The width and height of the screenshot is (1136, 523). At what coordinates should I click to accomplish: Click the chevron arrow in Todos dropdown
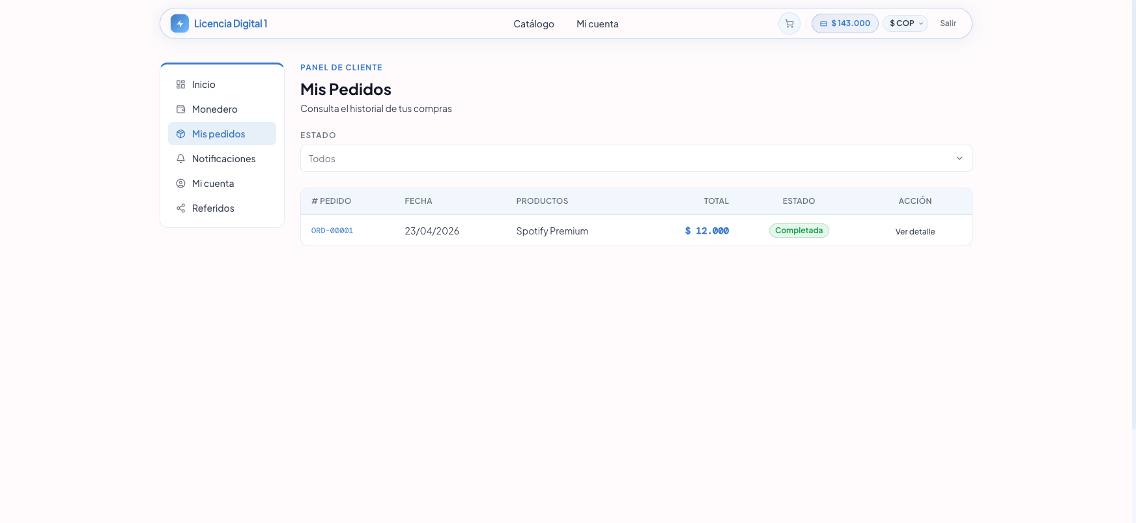tap(959, 158)
